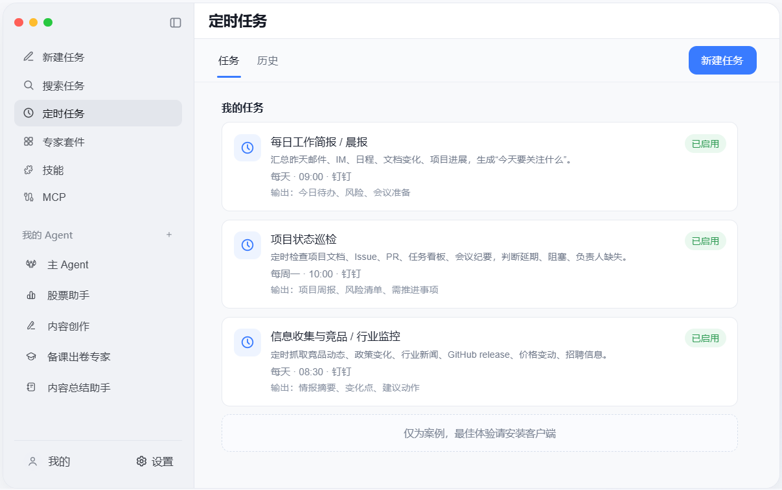782x490 pixels.
Task: Click the graduation cap icon for 备课出卷专家
Action: point(30,356)
